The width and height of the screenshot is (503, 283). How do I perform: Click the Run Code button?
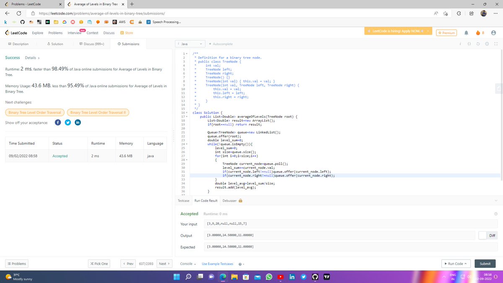point(456,264)
